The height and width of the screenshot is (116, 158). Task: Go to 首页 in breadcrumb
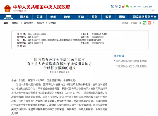6,23
